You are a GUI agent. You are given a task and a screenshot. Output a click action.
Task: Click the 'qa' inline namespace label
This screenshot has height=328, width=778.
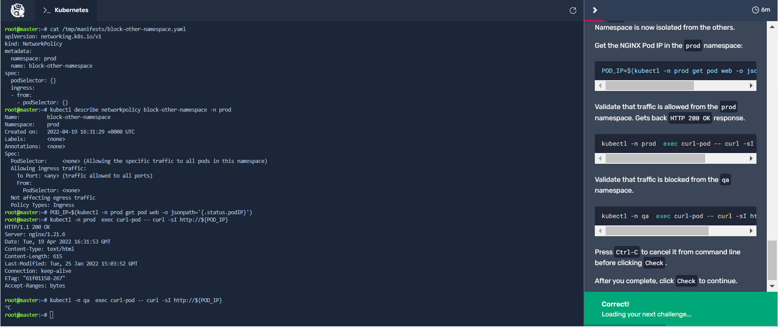725,180
